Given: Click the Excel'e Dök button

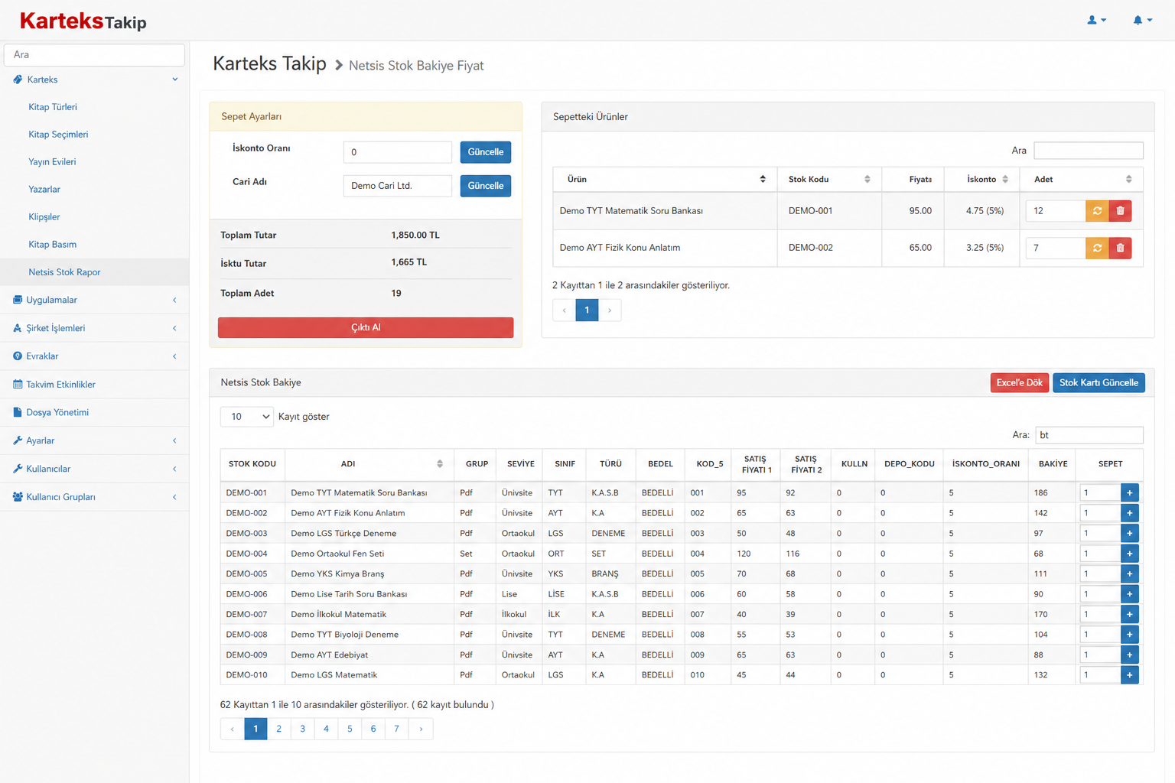Looking at the screenshot, I should click(x=1019, y=382).
